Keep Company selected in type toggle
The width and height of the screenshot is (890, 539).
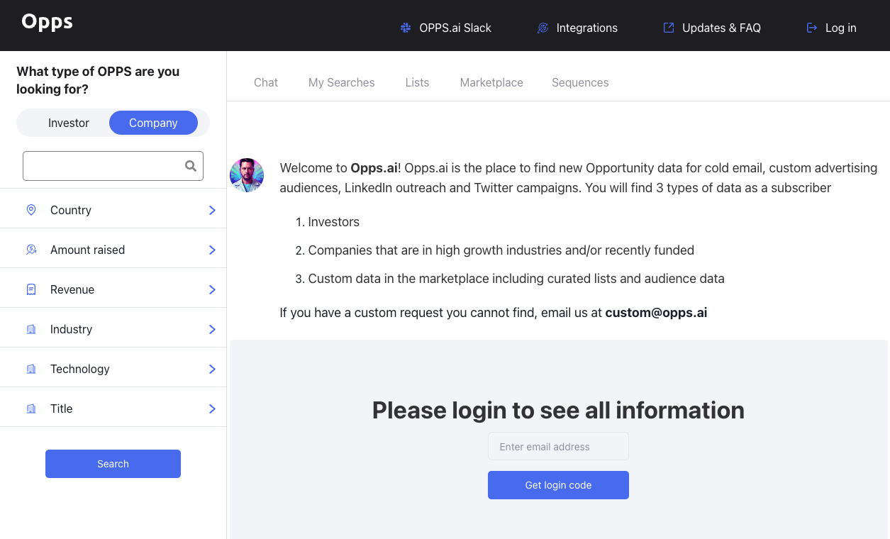(153, 123)
